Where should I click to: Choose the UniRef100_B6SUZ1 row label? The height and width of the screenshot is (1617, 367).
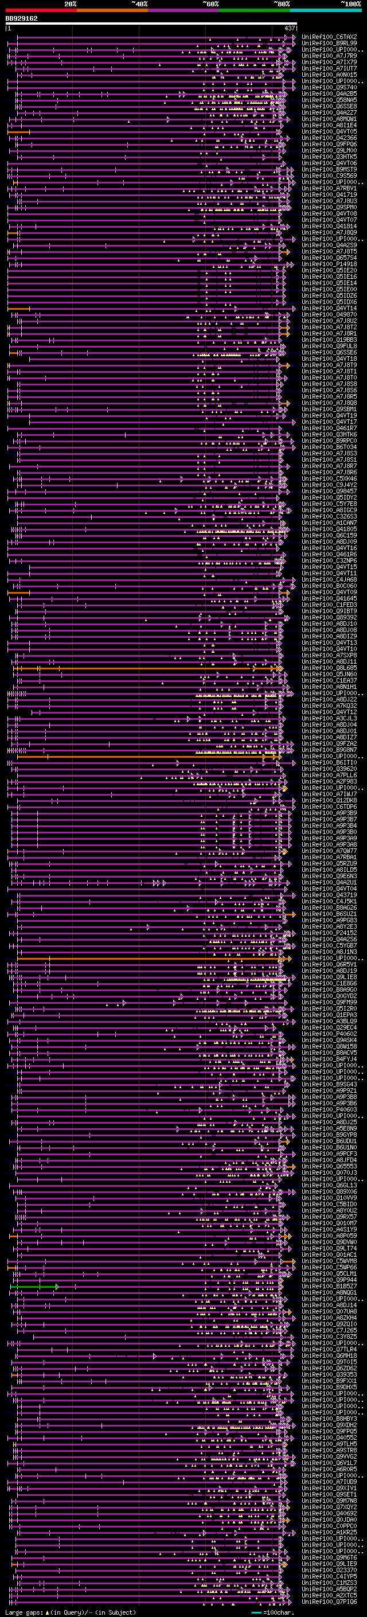(x=329, y=914)
